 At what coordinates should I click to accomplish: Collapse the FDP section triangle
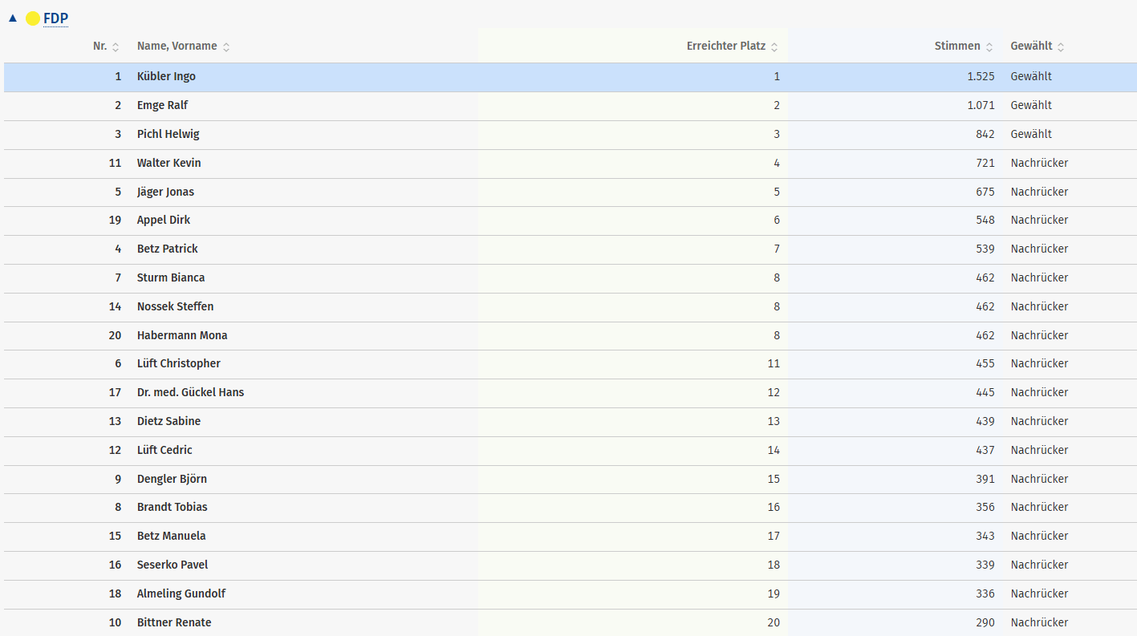click(x=13, y=18)
